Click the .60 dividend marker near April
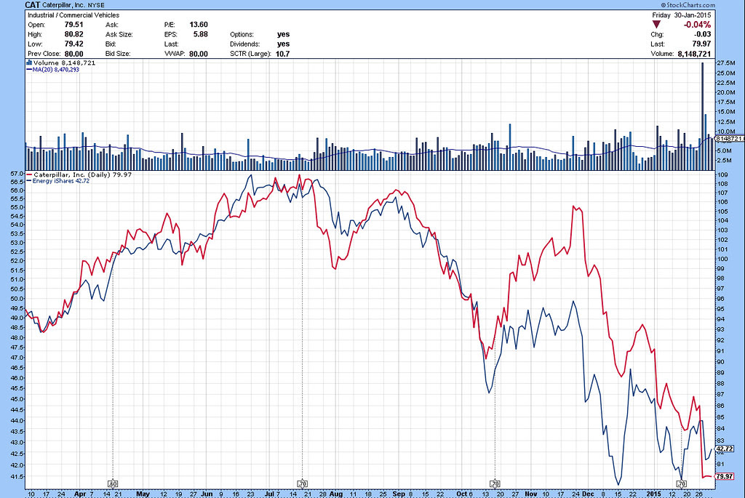This screenshot has height=498, width=745. point(113,484)
